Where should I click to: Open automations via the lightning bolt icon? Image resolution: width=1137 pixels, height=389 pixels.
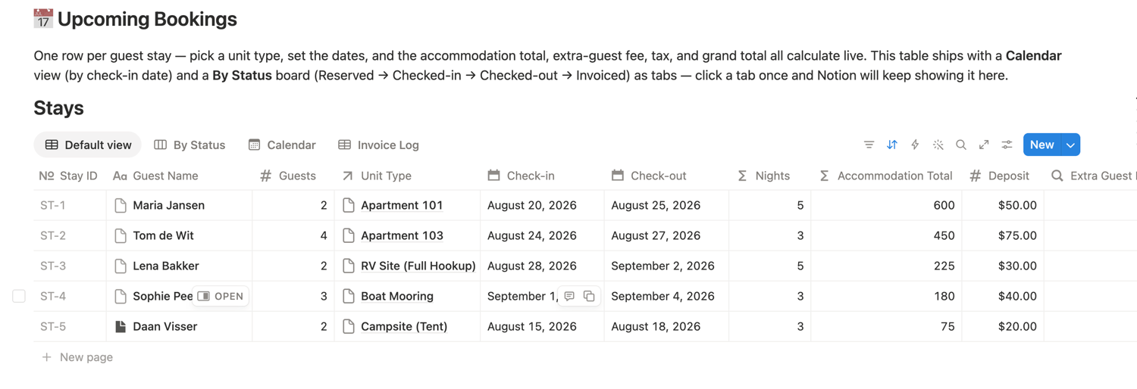[x=915, y=145]
